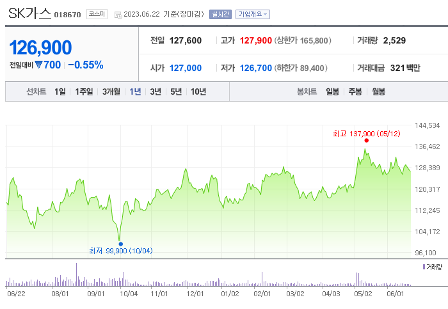Open the 기업개요 dropdown
Viewport: 448px width, 309px height.
(253, 14)
